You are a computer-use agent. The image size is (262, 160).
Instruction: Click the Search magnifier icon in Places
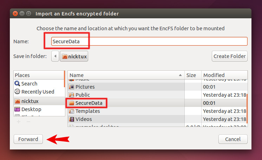pos(17,84)
